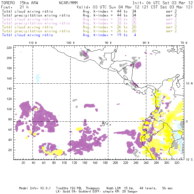Screen dimensions: 194x194
Task: Select "Avg. k-index = 26 to 20" on olive precipitation row
Action: [110, 31]
